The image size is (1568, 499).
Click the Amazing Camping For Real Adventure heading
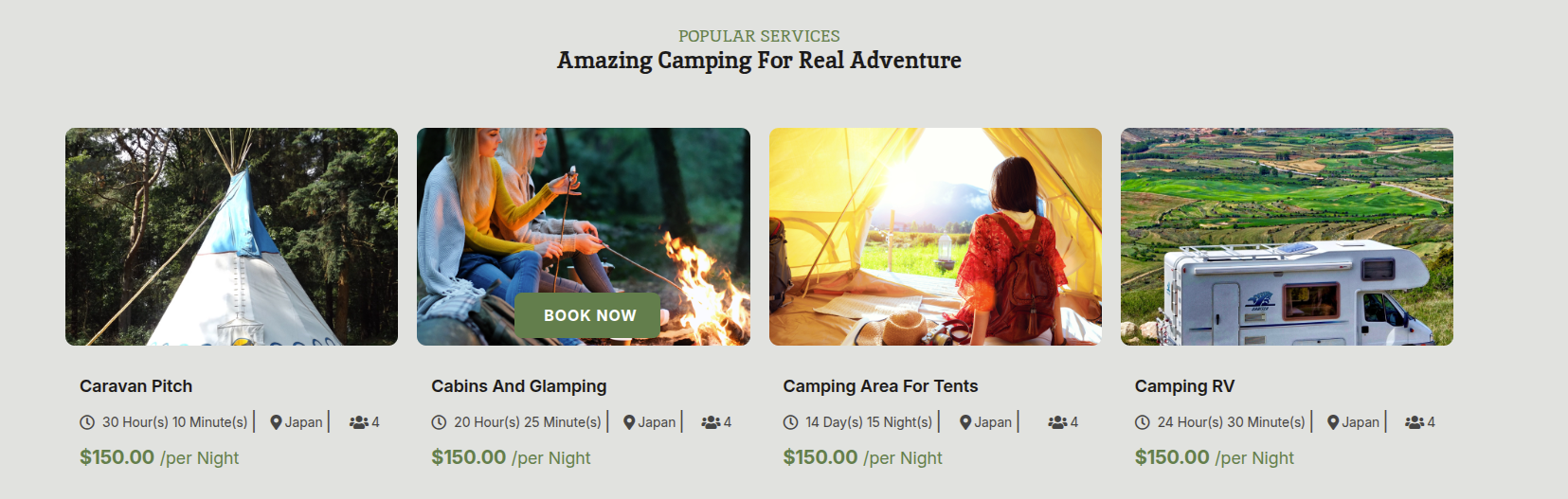pyautogui.click(x=759, y=61)
